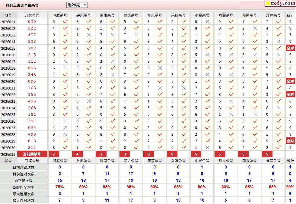The width and height of the screenshot is (296, 204).
Task: Click the X mark for 浮萍杀号 in row 2026024
Action: pos(278,108)
